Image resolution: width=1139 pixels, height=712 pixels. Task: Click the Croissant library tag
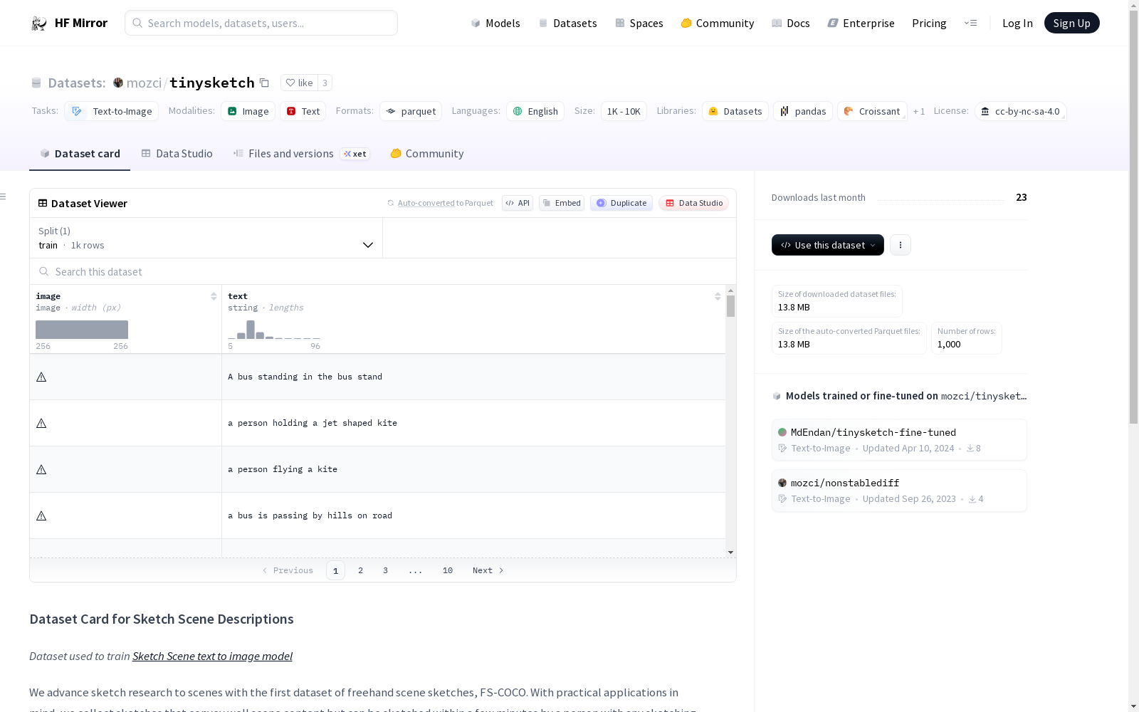[x=872, y=111]
